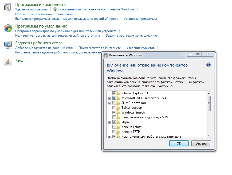Click the scroll up arrow in the components list
The height and width of the screenshot is (175, 232).
[209, 93]
